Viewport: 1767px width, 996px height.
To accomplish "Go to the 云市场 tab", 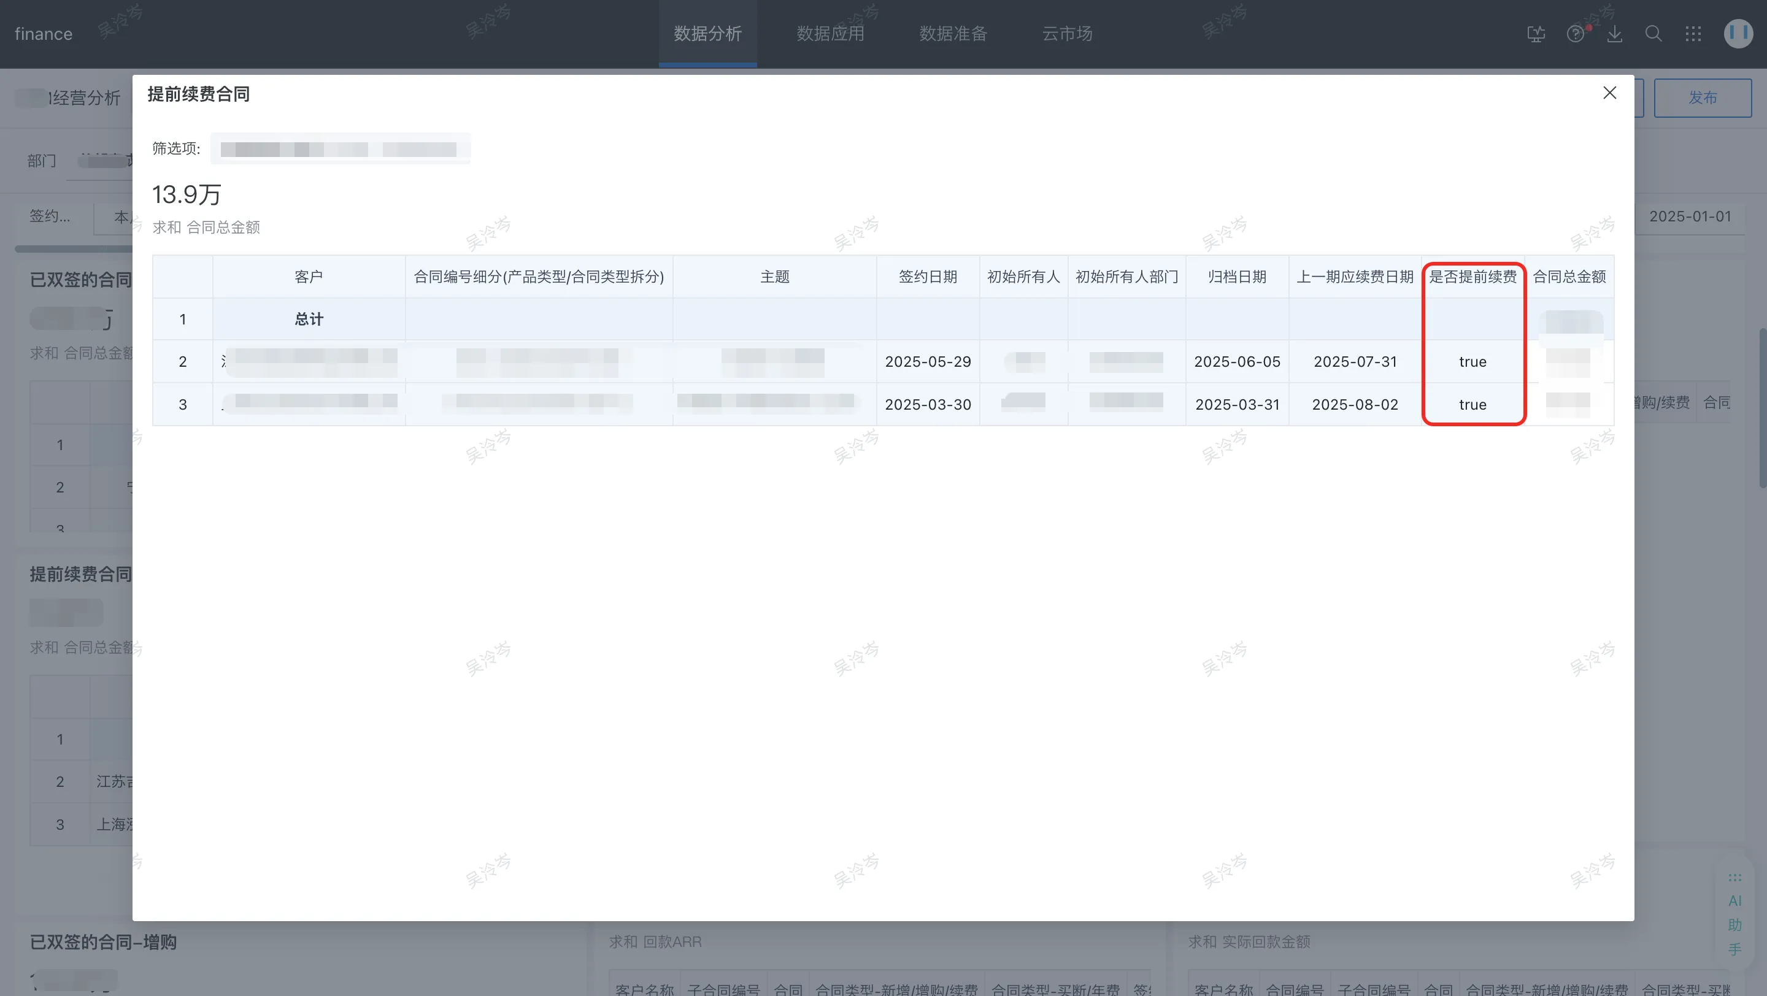I will (x=1067, y=34).
